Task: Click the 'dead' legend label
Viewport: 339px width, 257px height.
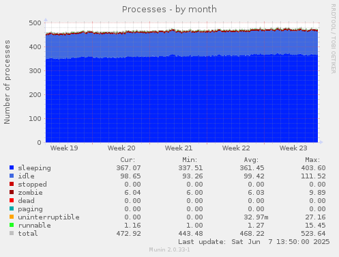Action: coord(27,201)
